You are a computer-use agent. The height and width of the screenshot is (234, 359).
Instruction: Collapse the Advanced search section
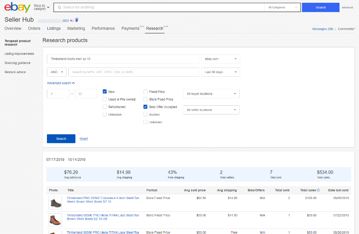coord(60,83)
